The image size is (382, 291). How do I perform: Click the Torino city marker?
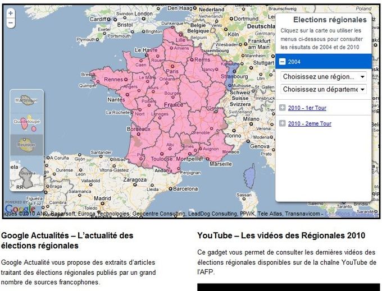coord(234,131)
